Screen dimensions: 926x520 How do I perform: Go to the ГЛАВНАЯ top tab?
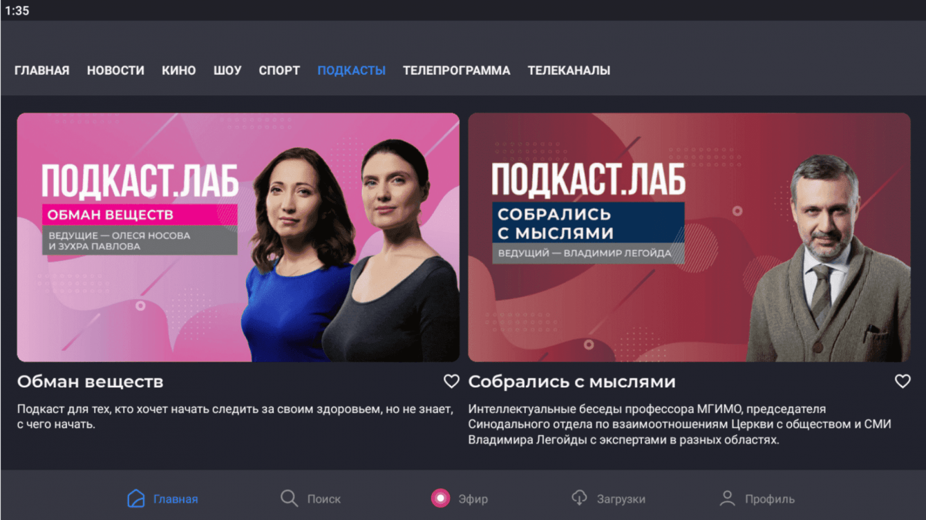[42, 70]
